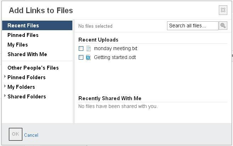Click the Cancel link
Image resolution: width=233 pixels, height=146 pixels.
31,135
